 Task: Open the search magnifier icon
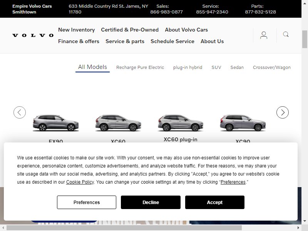(286, 35)
